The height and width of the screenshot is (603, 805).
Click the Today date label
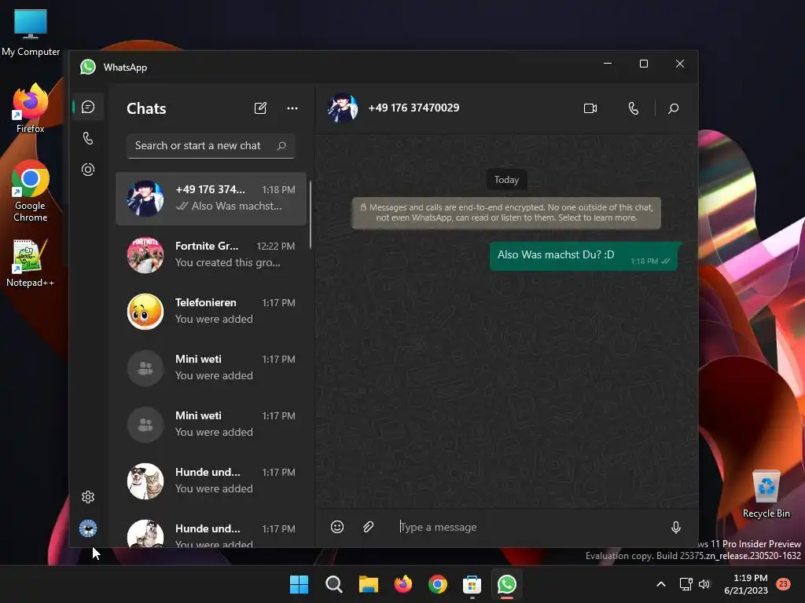point(506,180)
